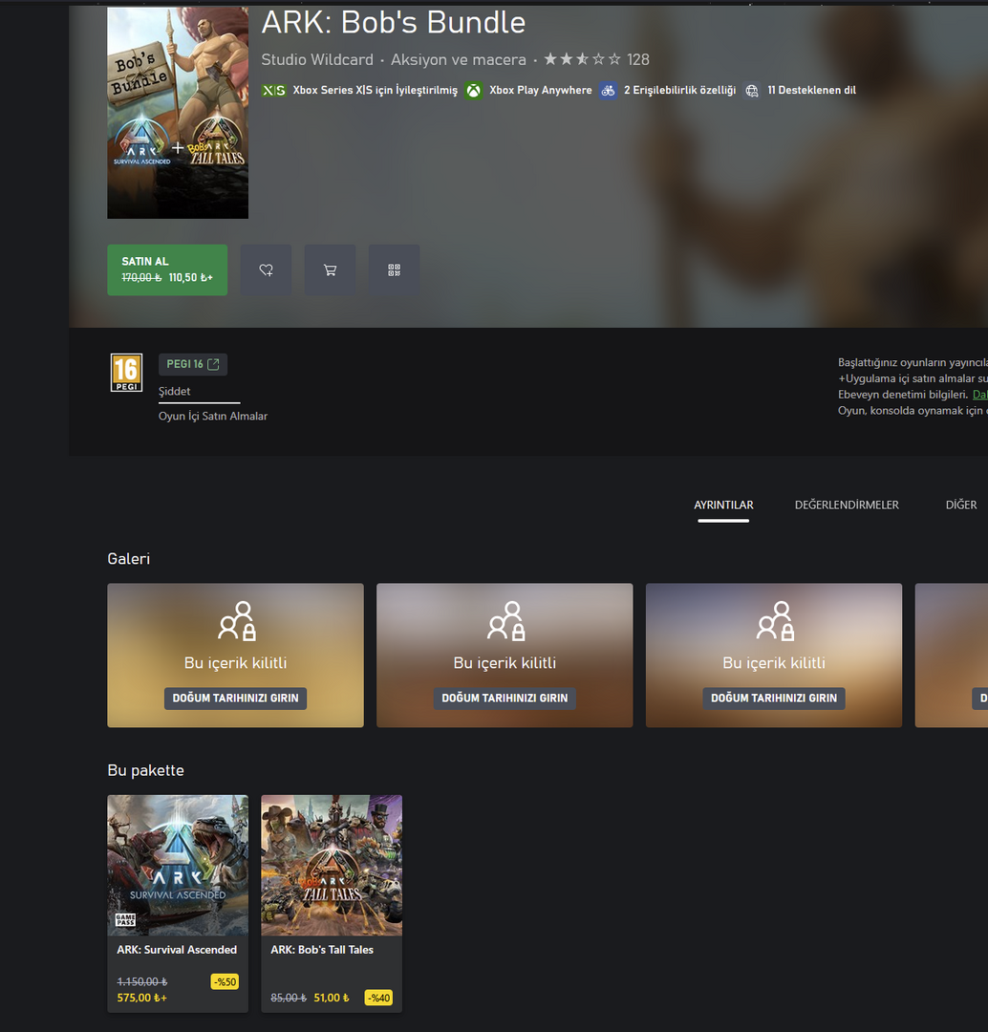Show QR code for this game
Image resolution: width=988 pixels, height=1032 pixels.
click(x=395, y=269)
